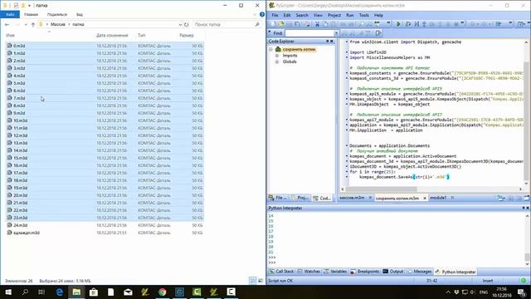Click the Find text input in PyScripter
This screenshot has height=299, width=531.
pyautogui.click(x=309, y=33)
